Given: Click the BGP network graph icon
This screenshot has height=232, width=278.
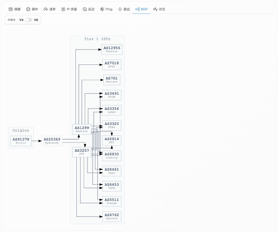Looking at the screenshot, I should [x=137, y=9].
